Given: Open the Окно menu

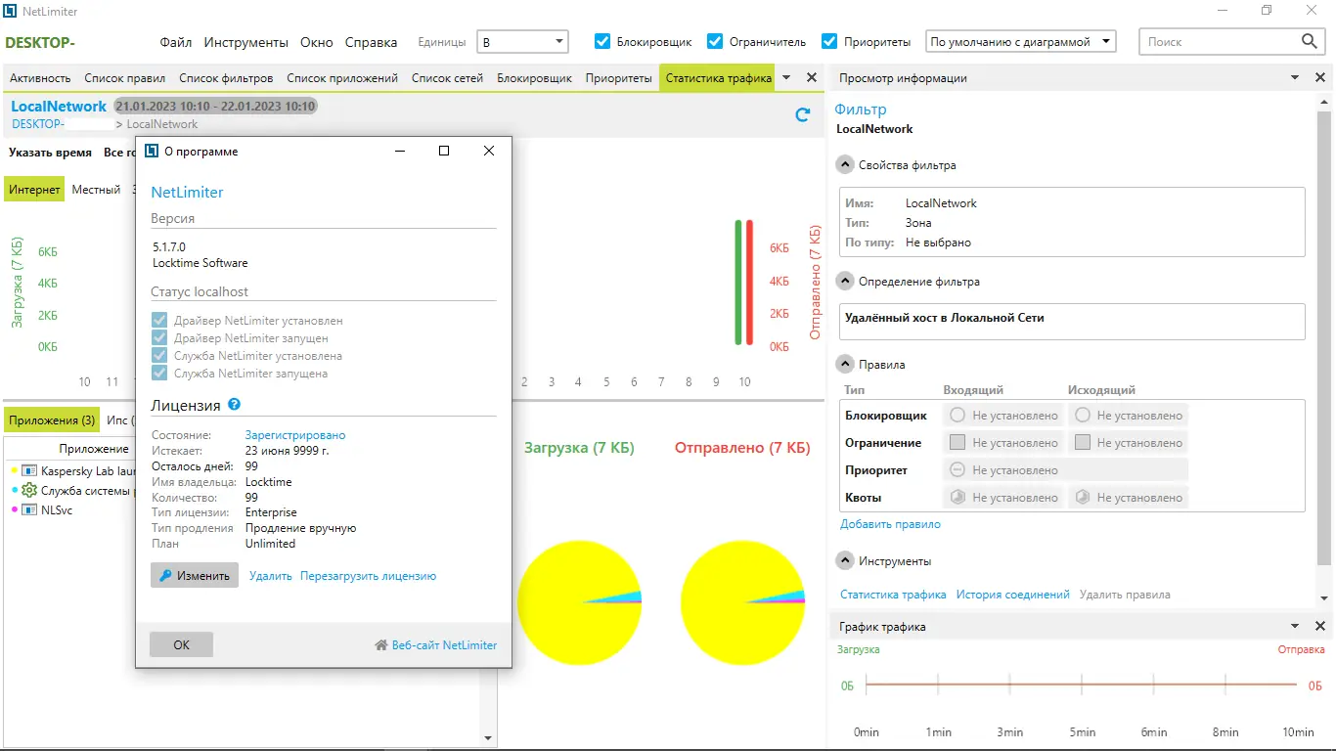Looking at the screenshot, I should [317, 42].
